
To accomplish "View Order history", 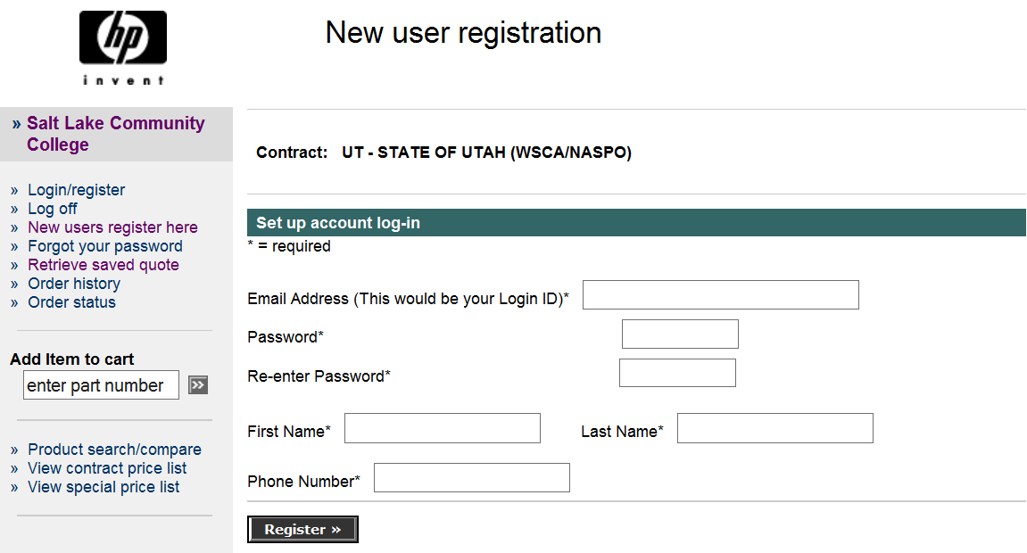I will pos(74,284).
